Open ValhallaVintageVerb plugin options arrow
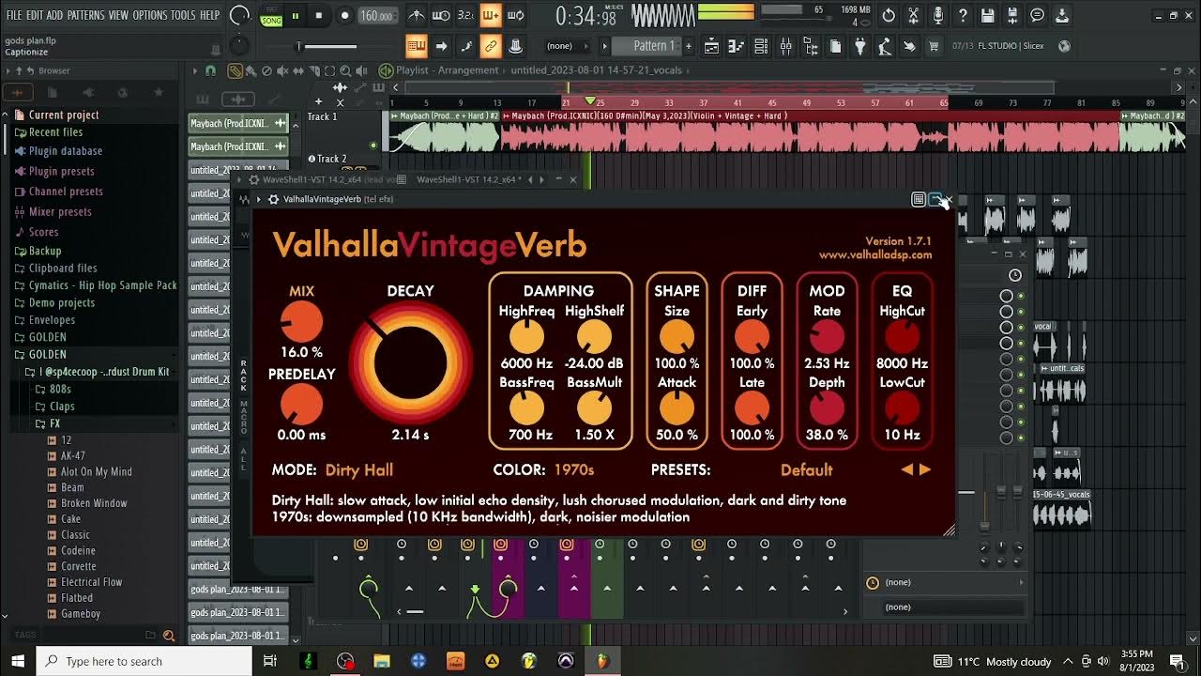Viewport: 1201px width, 676px height. coord(258,199)
